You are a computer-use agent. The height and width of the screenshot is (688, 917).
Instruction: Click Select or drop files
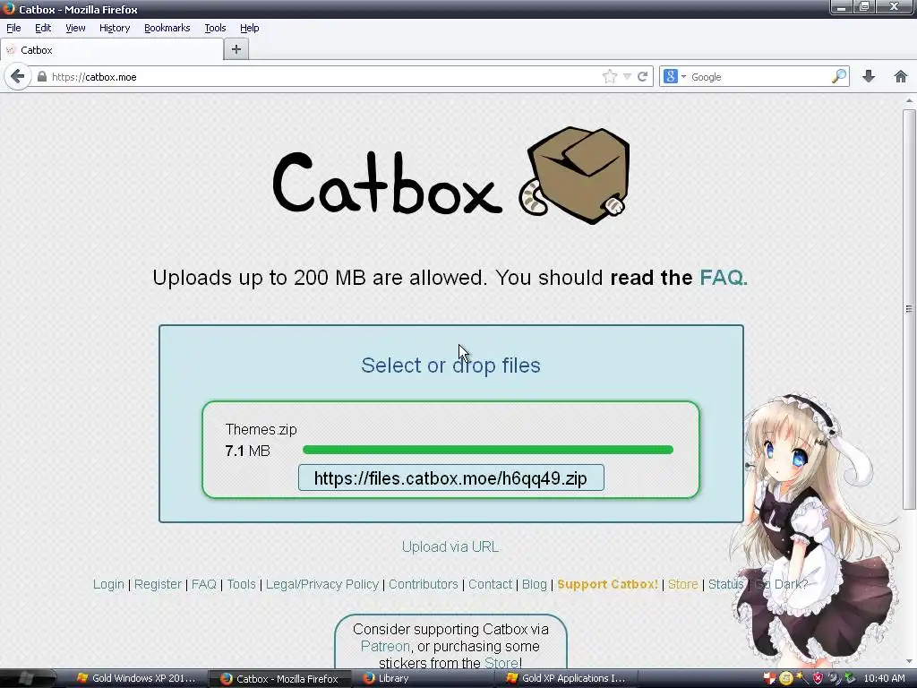point(451,365)
